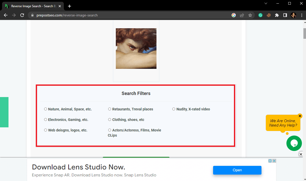The height and width of the screenshot is (181, 306).
Task: Click the uploaded painting thumbnail
Action: coord(136,49)
